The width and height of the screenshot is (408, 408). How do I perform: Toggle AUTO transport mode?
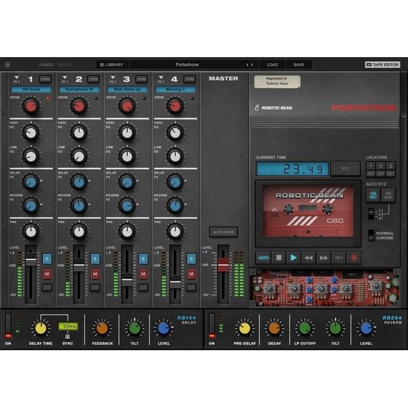click(263, 258)
